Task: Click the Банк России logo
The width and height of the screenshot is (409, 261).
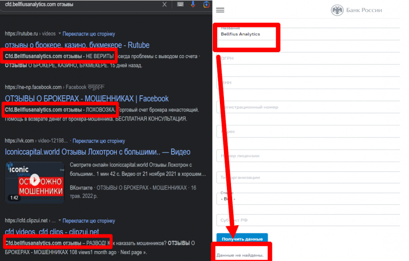Action: click(356, 10)
